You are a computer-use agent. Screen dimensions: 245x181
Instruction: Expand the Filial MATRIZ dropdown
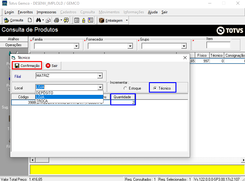pos(100,76)
